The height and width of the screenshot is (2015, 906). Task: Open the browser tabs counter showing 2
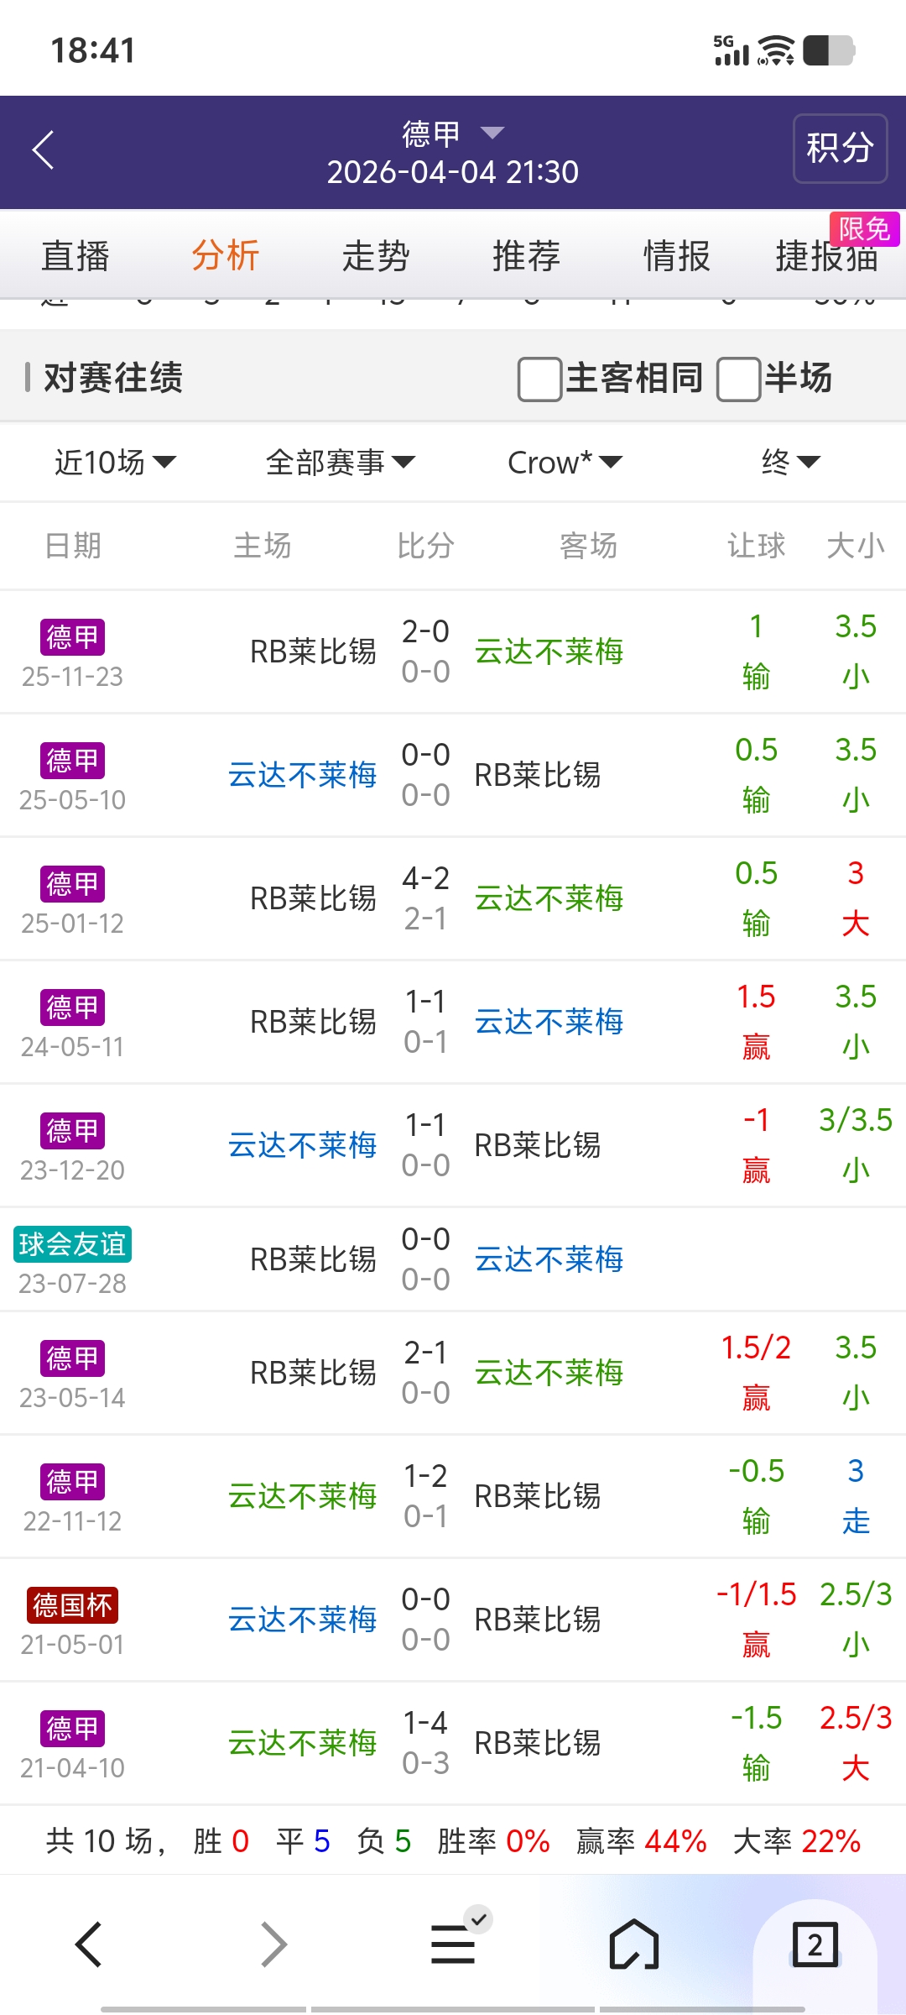[x=815, y=1944]
